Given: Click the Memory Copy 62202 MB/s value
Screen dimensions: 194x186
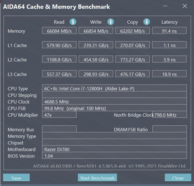Looking at the screenshot, I should [132, 31].
